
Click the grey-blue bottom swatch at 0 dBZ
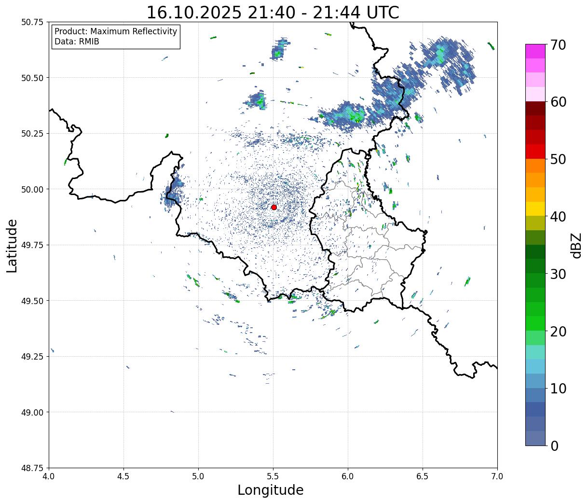coord(535,438)
